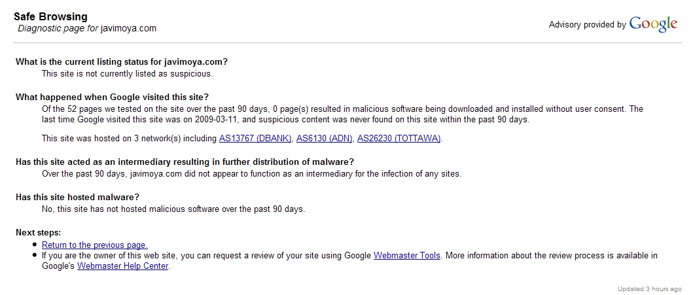Click the Advisory provided by text

[588, 25]
